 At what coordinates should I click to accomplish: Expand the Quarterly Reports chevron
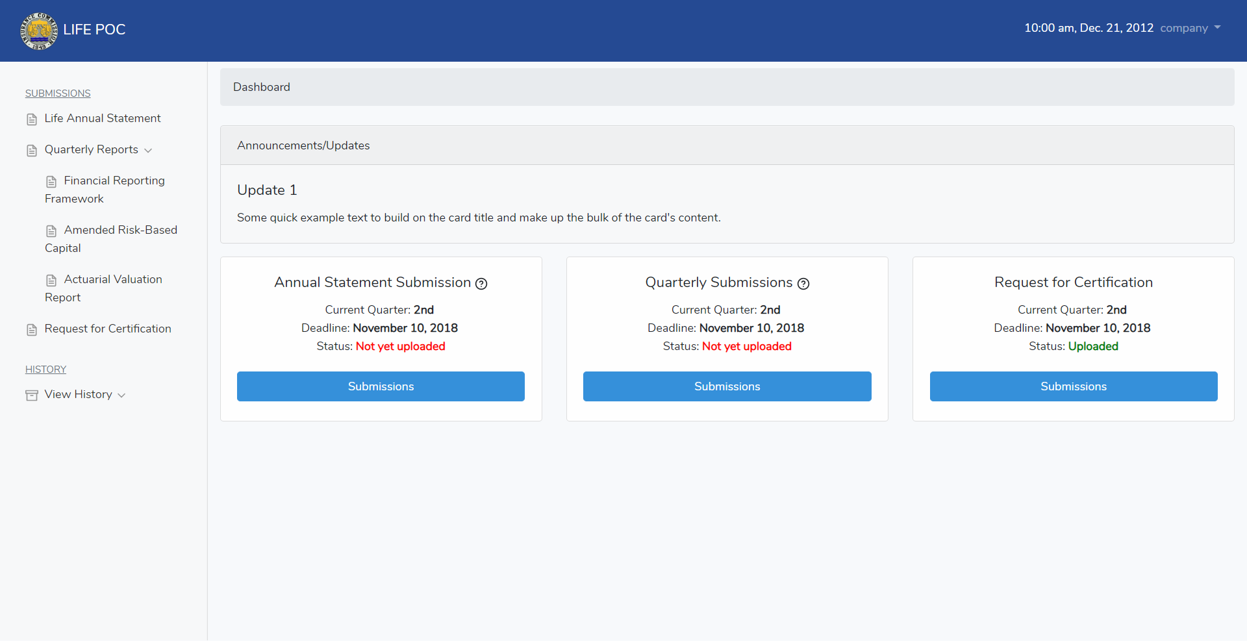(148, 151)
